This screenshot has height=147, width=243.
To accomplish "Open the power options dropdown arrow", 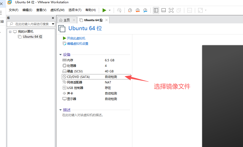I will click(x=110, y=10).
